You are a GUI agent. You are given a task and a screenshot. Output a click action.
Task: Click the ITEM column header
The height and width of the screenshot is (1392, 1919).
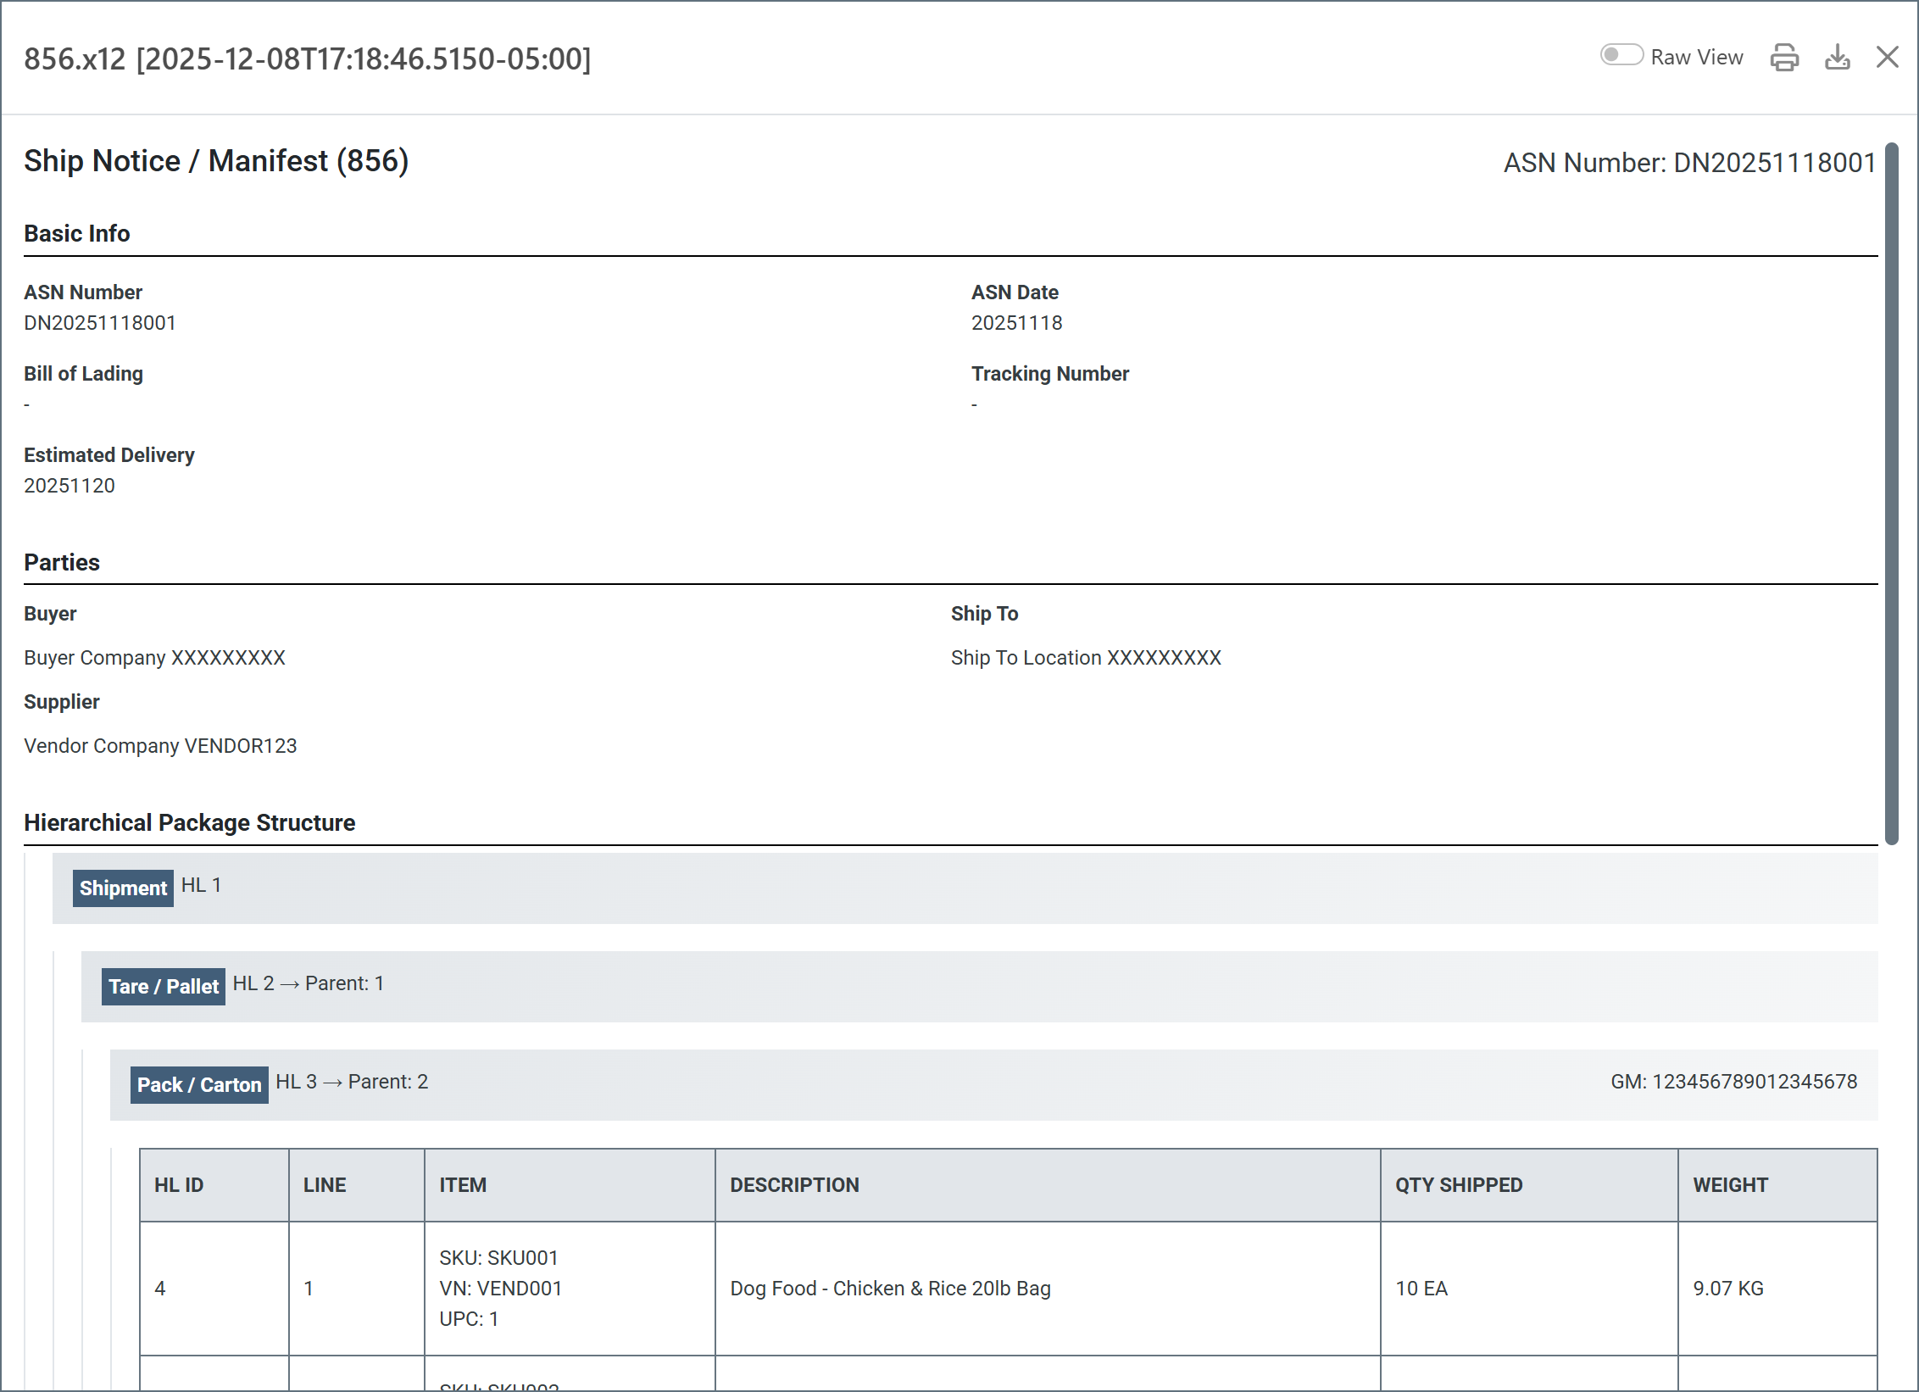click(463, 1184)
